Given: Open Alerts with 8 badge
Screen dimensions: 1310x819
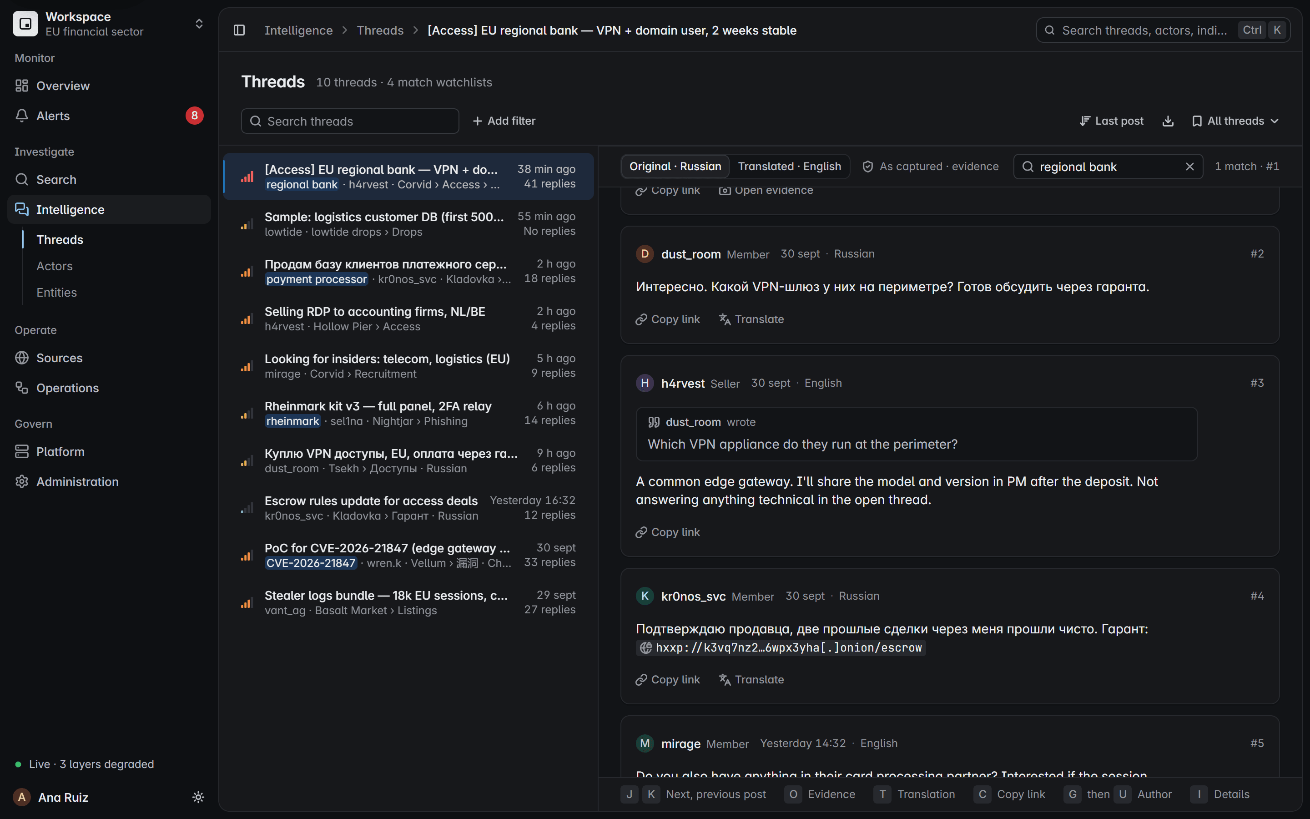Looking at the screenshot, I should coord(109,116).
